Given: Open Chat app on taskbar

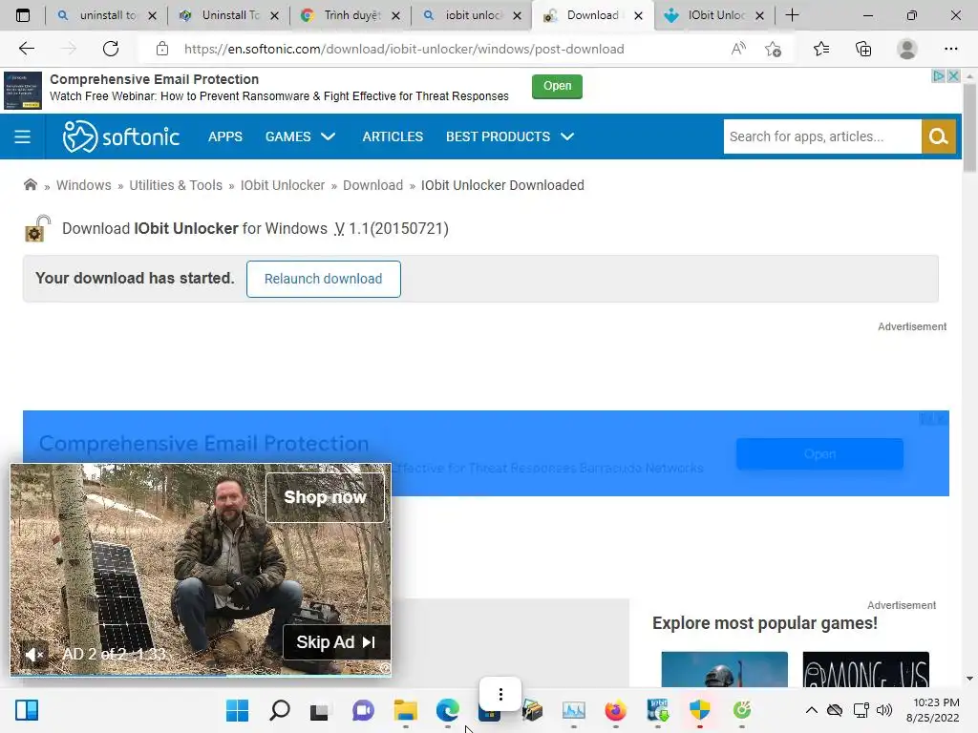Looking at the screenshot, I should [x=363, y=710].
